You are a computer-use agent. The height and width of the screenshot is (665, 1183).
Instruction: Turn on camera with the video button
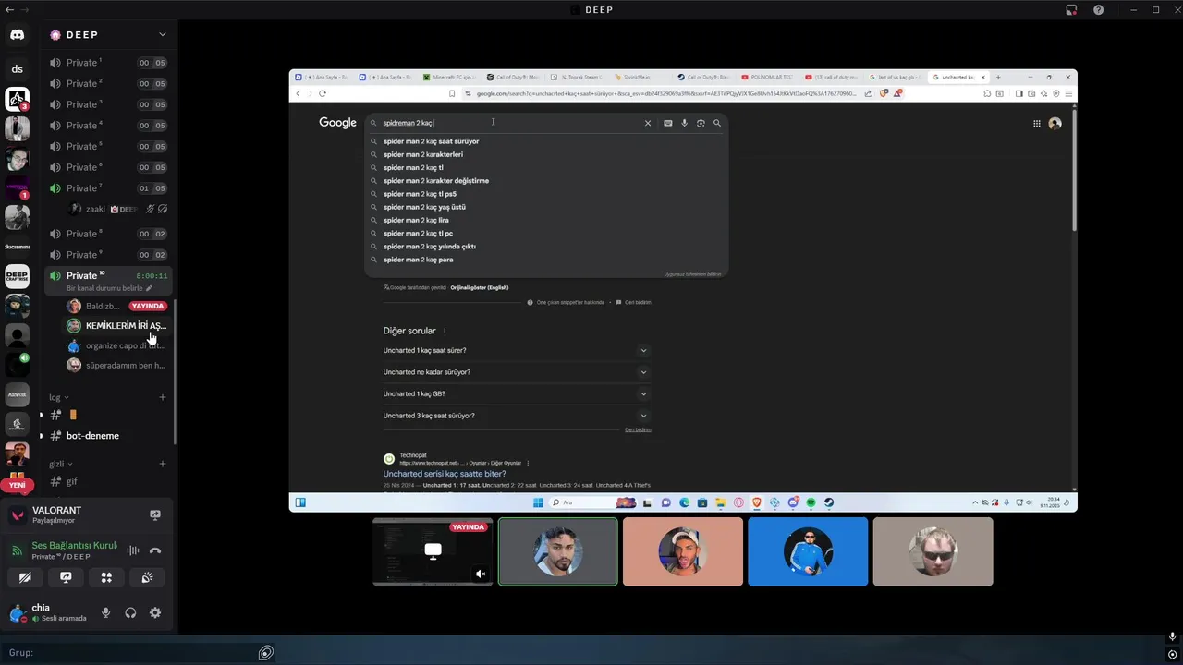point(25,577)
